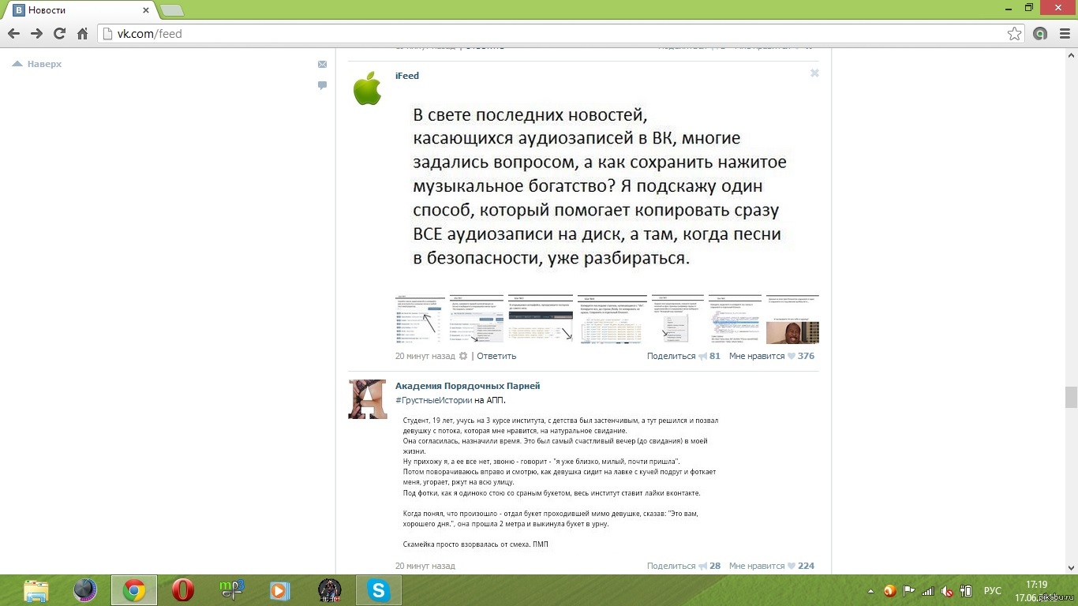Like the Академия post with 224 likes
Screen dimensions: 1078x606
[x=772, y=566]
